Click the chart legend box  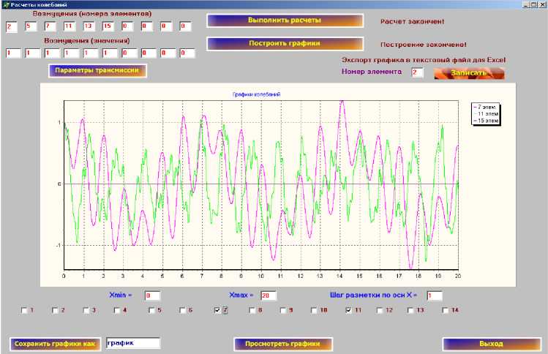[486, 113]
